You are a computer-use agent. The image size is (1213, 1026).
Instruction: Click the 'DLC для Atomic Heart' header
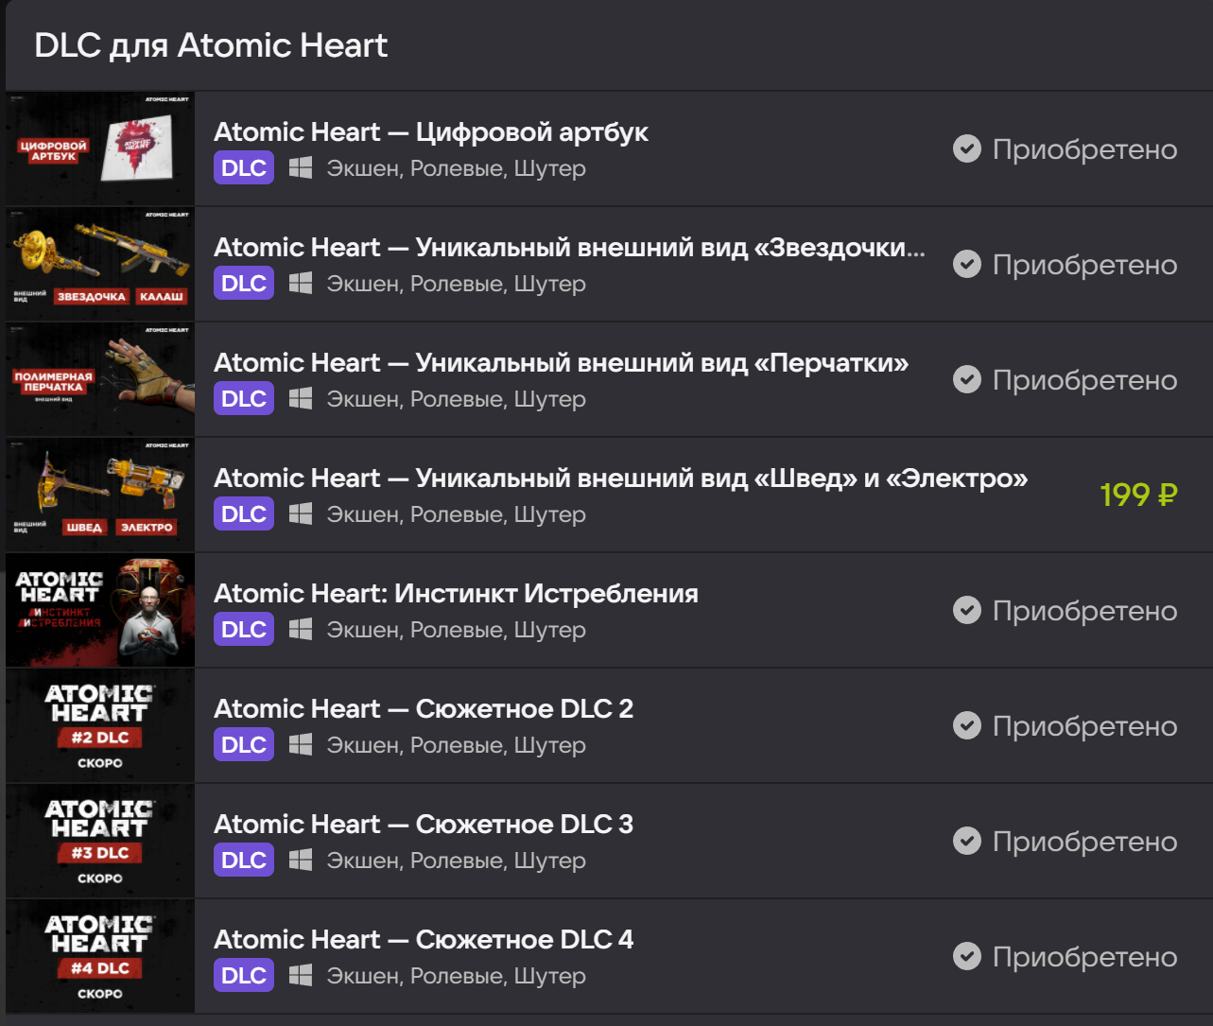point(211,45)
